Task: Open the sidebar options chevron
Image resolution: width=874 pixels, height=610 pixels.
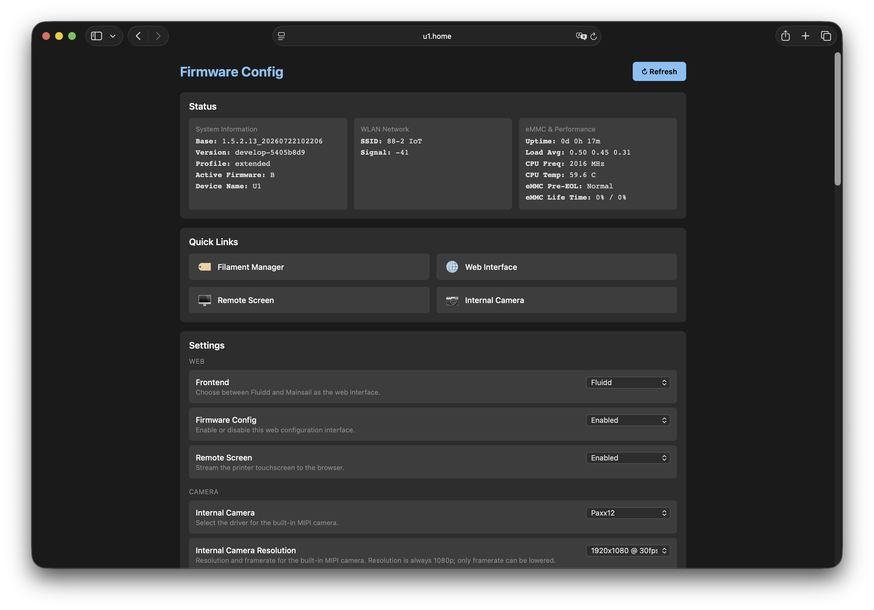Action: (x=113, y=36)
